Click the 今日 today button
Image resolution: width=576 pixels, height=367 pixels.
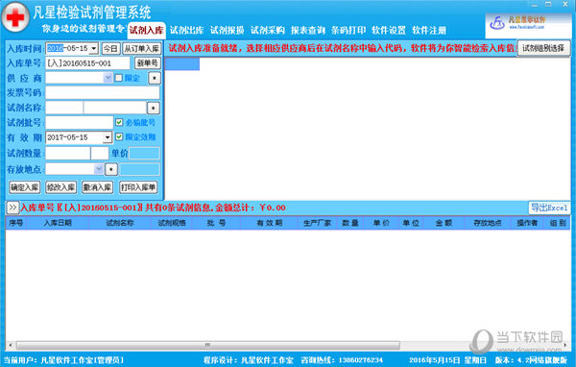tap(110, 49)
